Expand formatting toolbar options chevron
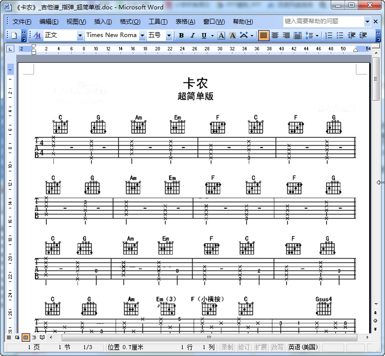 [x=379, y=36]
